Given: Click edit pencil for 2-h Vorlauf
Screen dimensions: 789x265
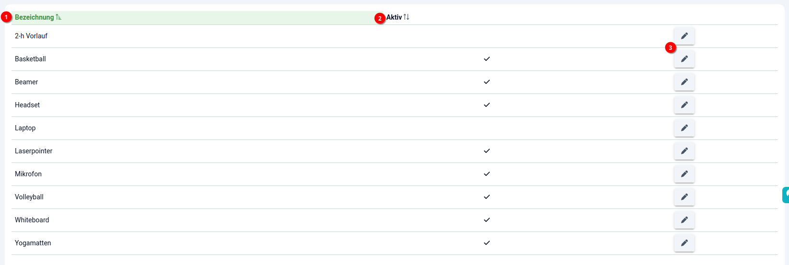Looking at the screenshot, I should coord(684,36).
